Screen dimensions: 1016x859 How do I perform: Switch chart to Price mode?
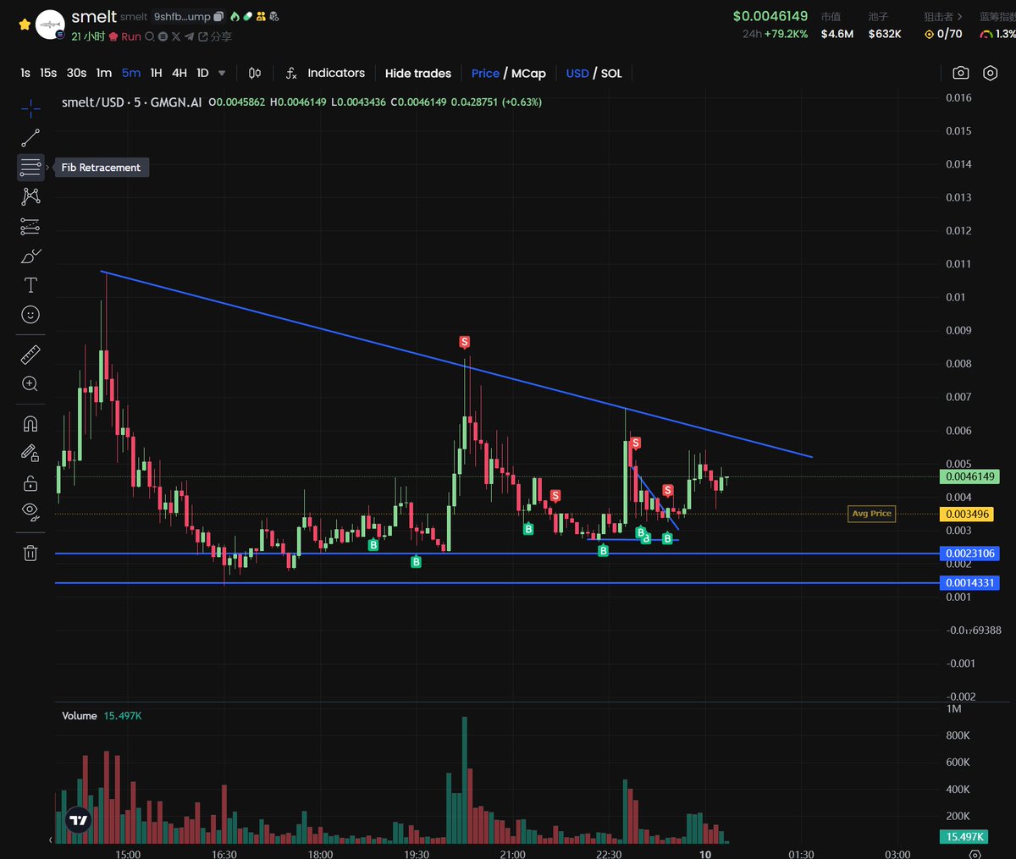point(485,74)
